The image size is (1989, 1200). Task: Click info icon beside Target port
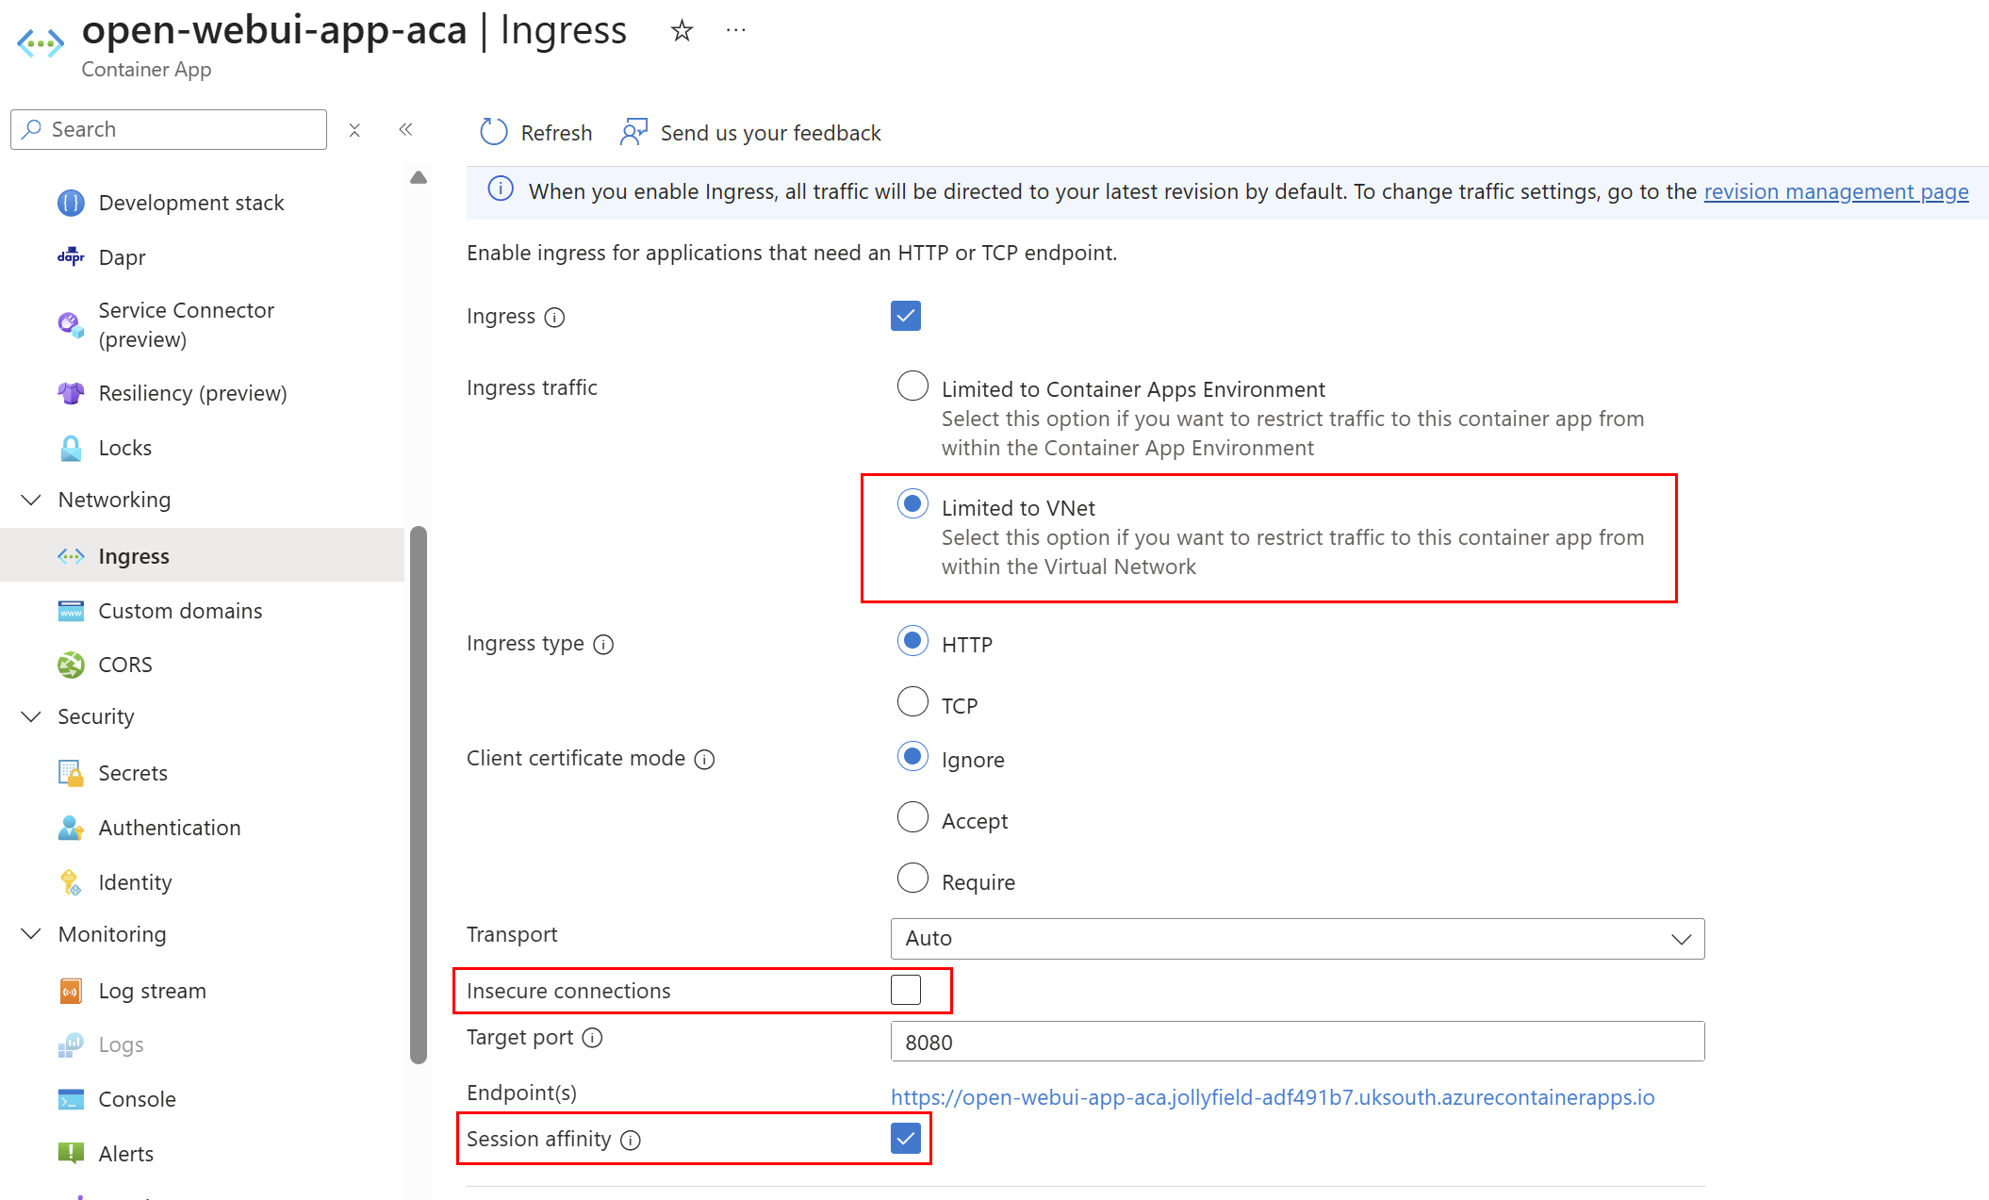pos(592,1038)
